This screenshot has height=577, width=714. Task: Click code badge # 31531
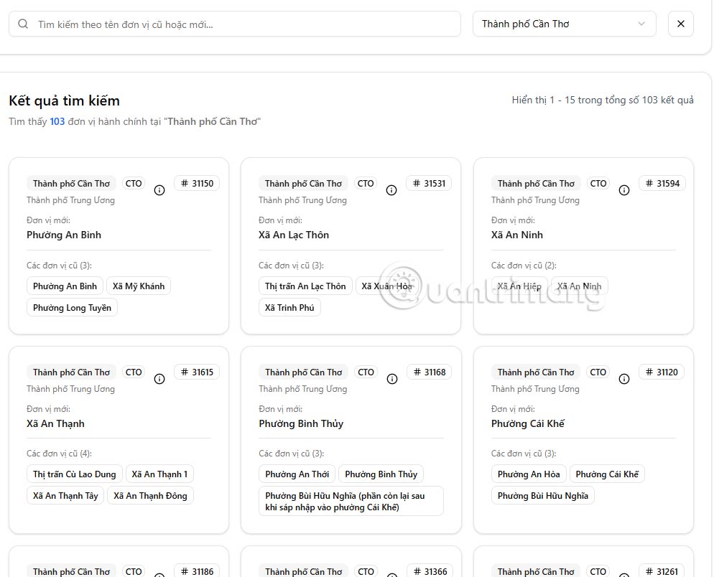tap(429, 183)
